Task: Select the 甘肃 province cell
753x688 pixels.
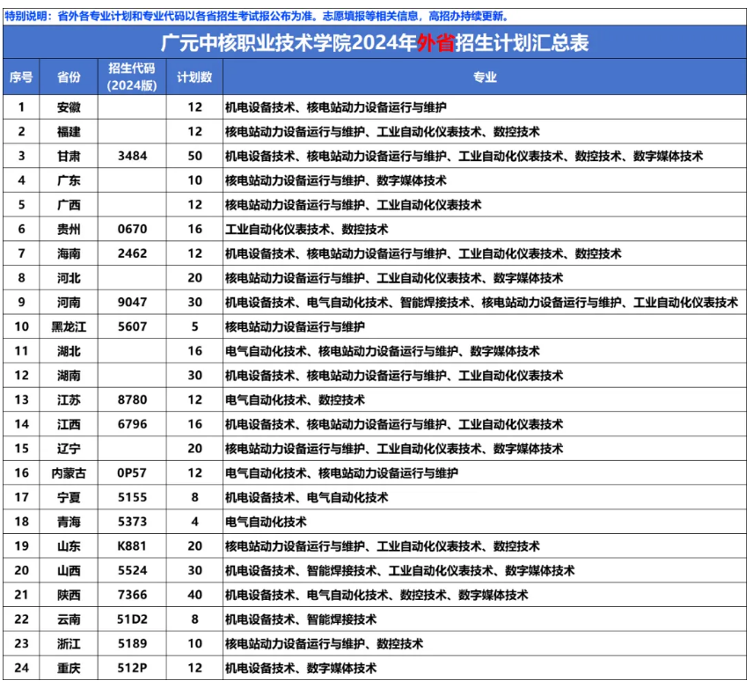Action: point(69,156)
